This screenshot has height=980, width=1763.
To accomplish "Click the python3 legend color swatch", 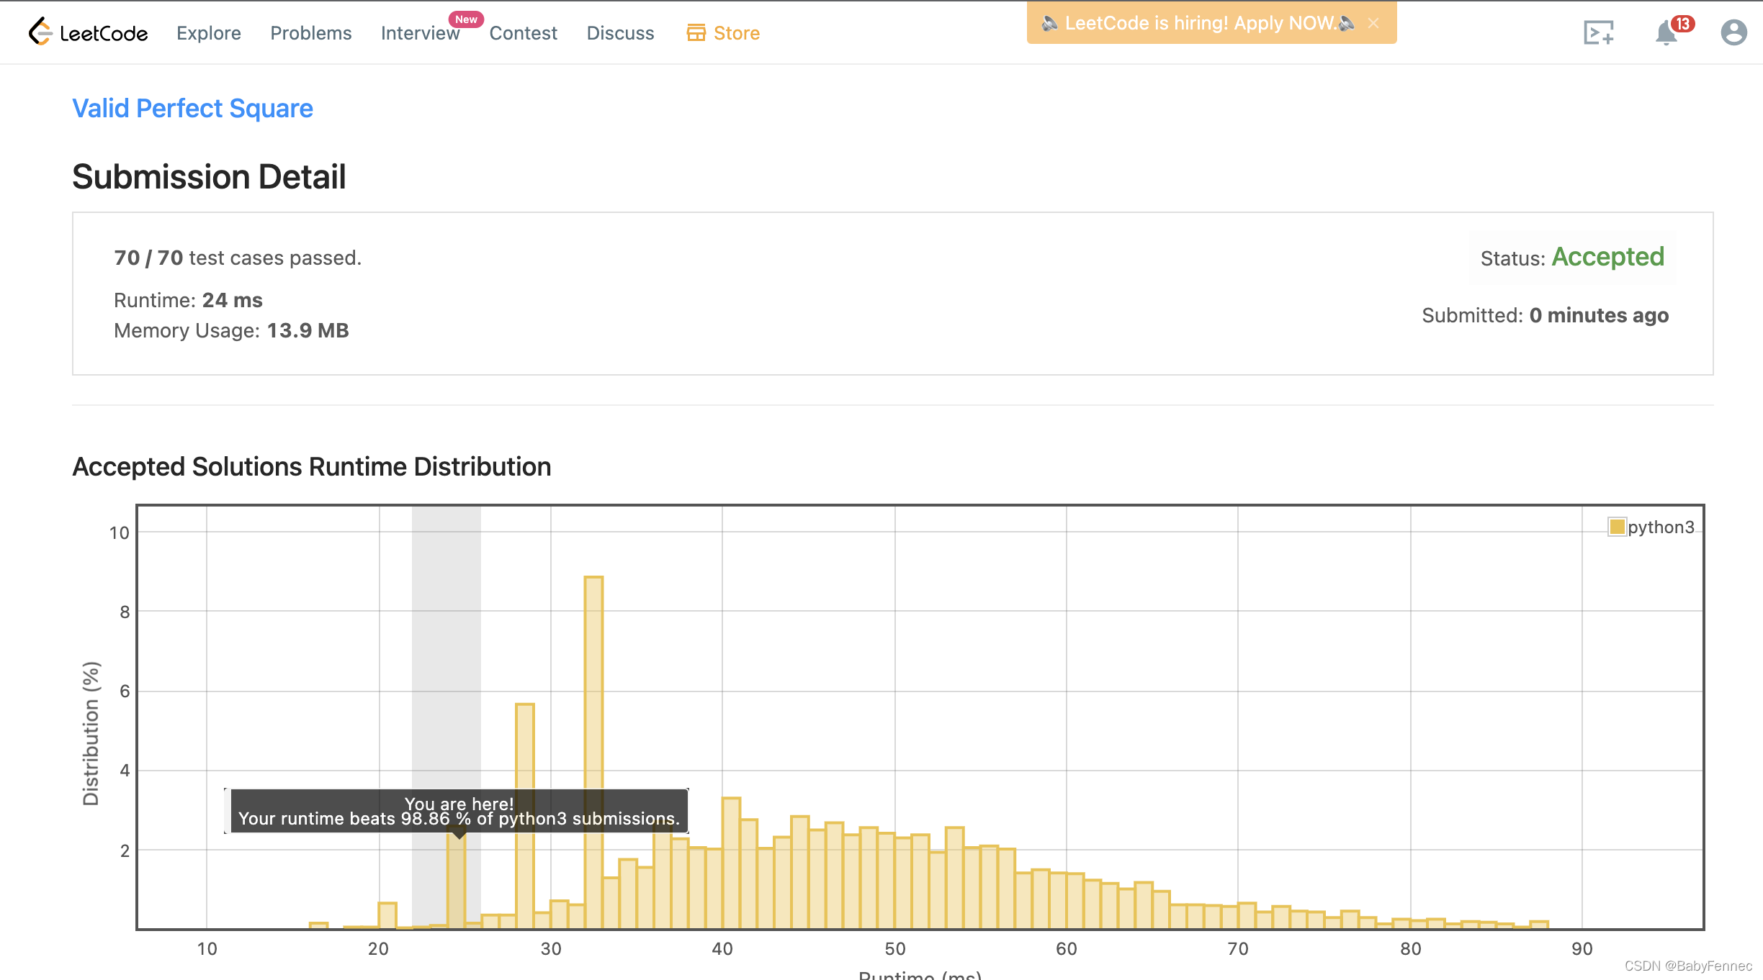I will coord(1617,527).
